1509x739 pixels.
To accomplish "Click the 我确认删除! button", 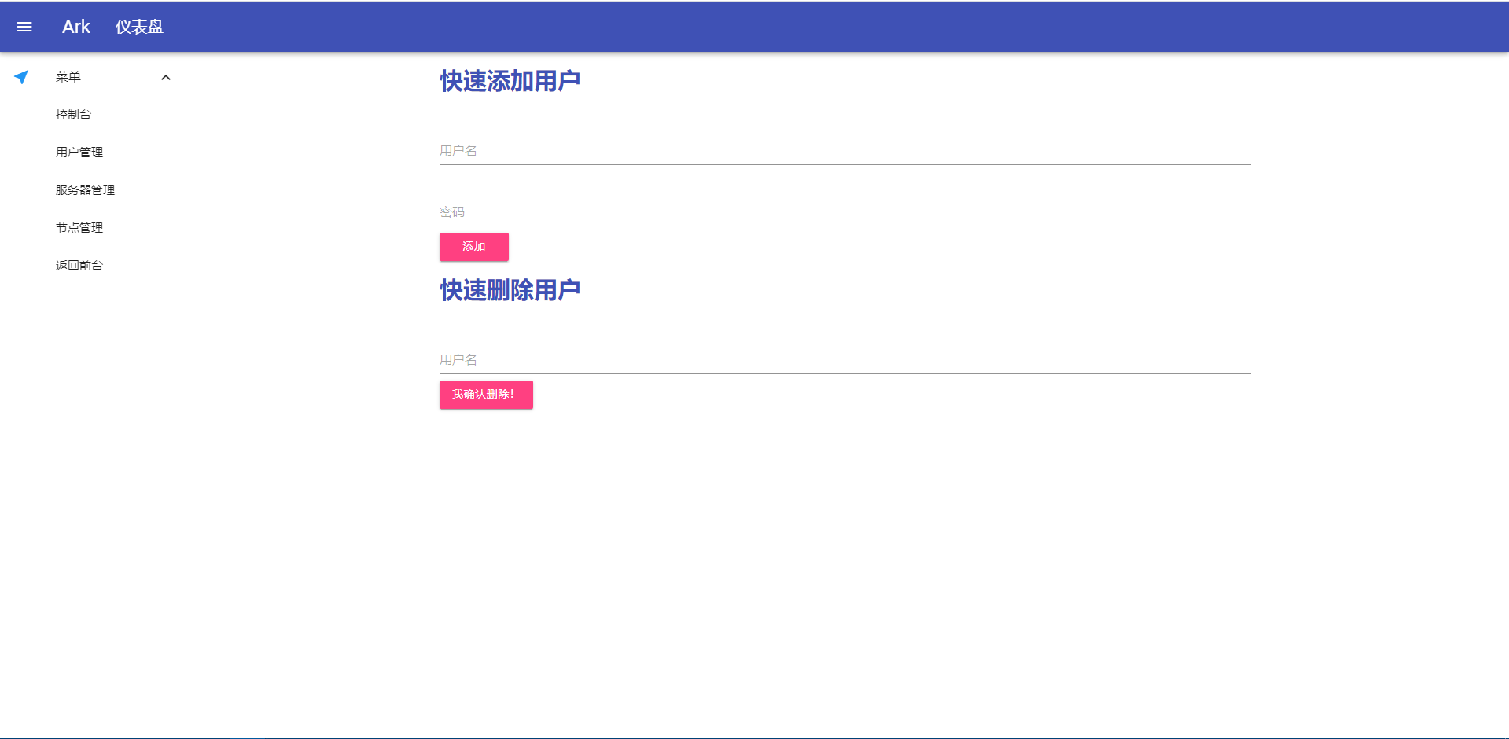I will point(486,395).
